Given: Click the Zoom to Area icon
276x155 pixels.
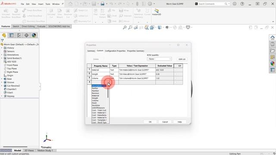Looking at the screenshot, I should coord(130,28).
